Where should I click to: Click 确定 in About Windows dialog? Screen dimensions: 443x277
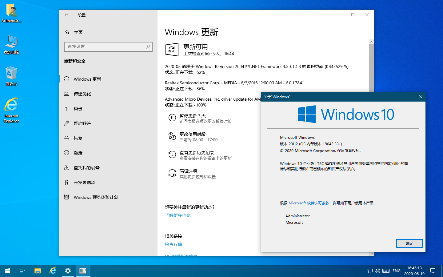(409, 243)
